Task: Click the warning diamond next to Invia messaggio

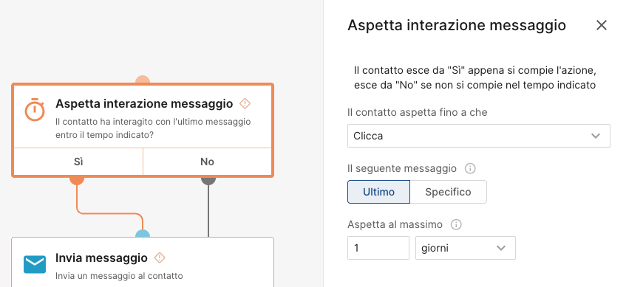Action: [x=160, y=258]
